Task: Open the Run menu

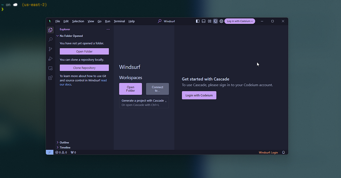Action: click(107, 21)
